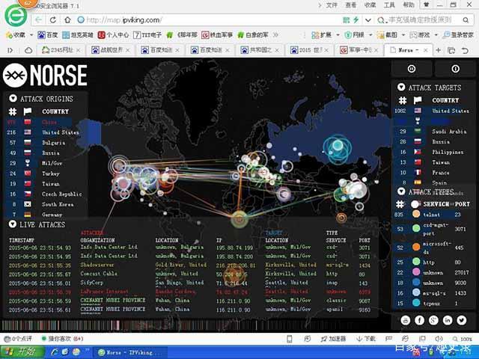Reload the page with the refresh icon
The image size is (479, 359).
(53, 20)
